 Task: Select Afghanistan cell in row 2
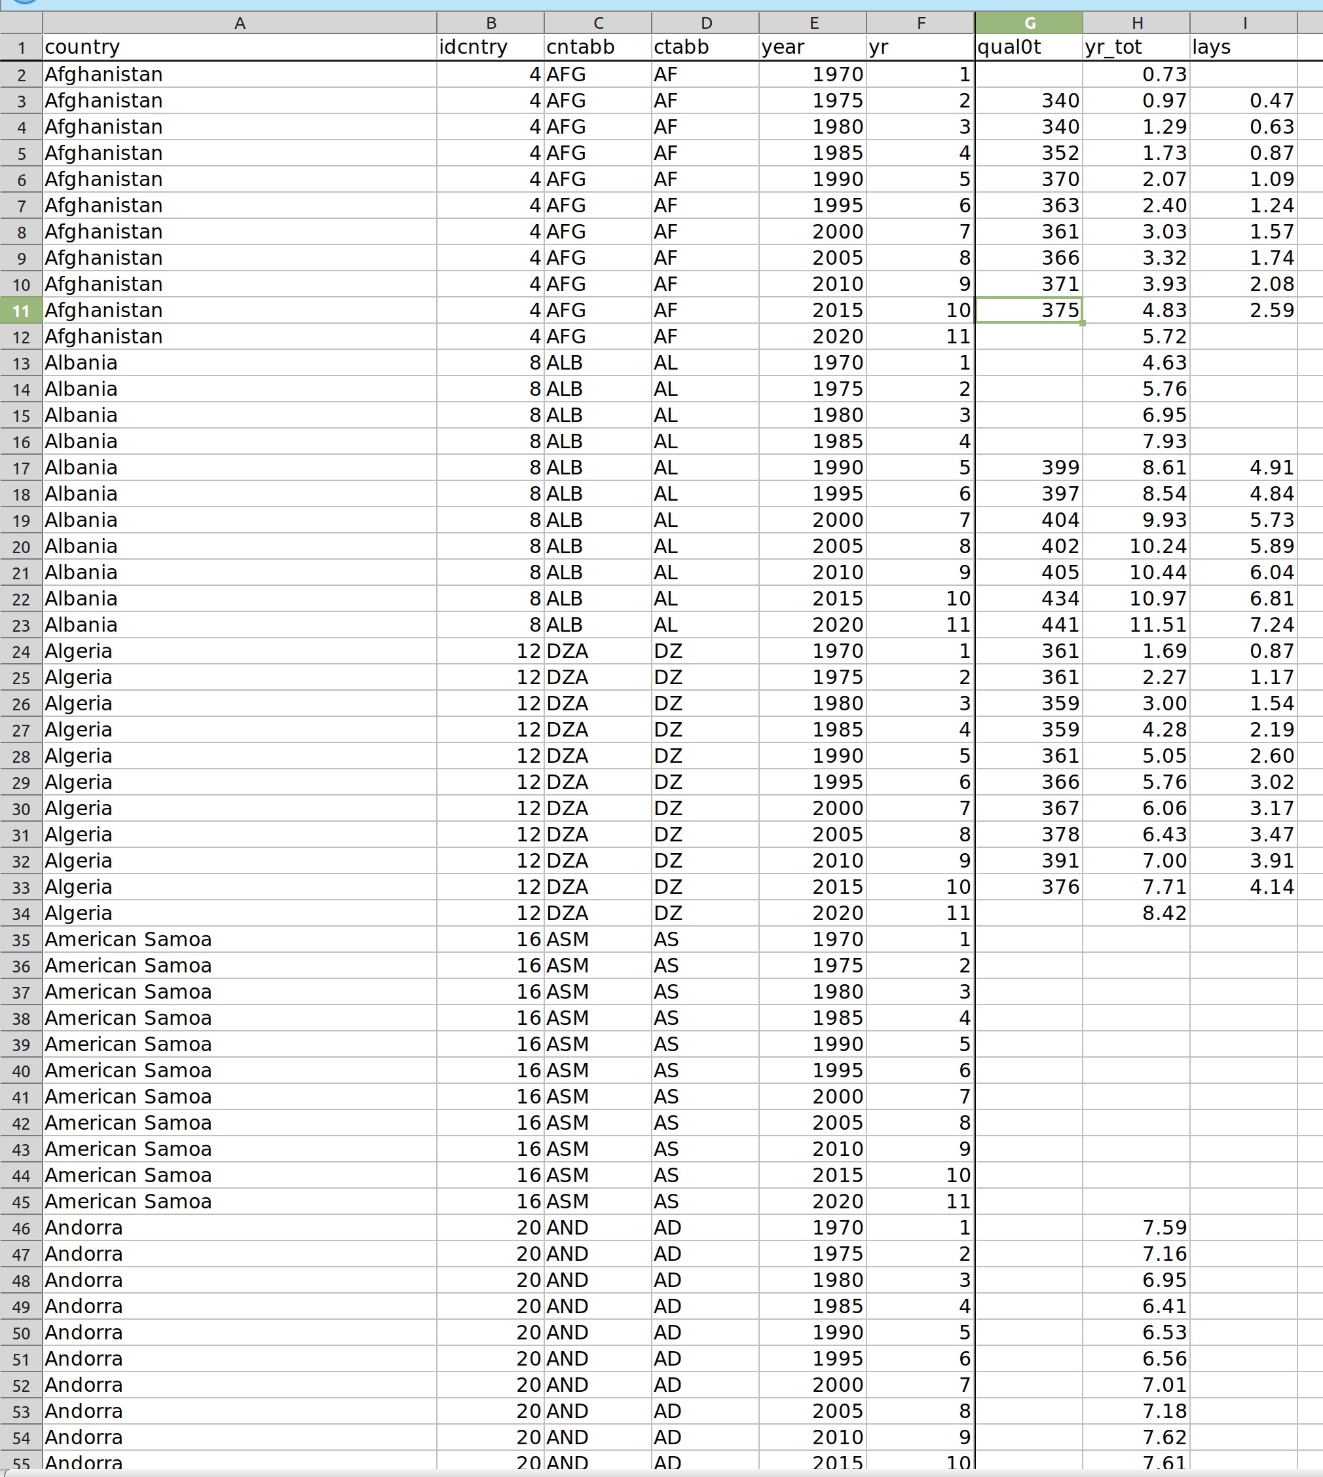pos(239,75)
